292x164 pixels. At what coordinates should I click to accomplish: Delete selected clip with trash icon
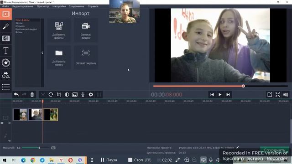point(32,95)
